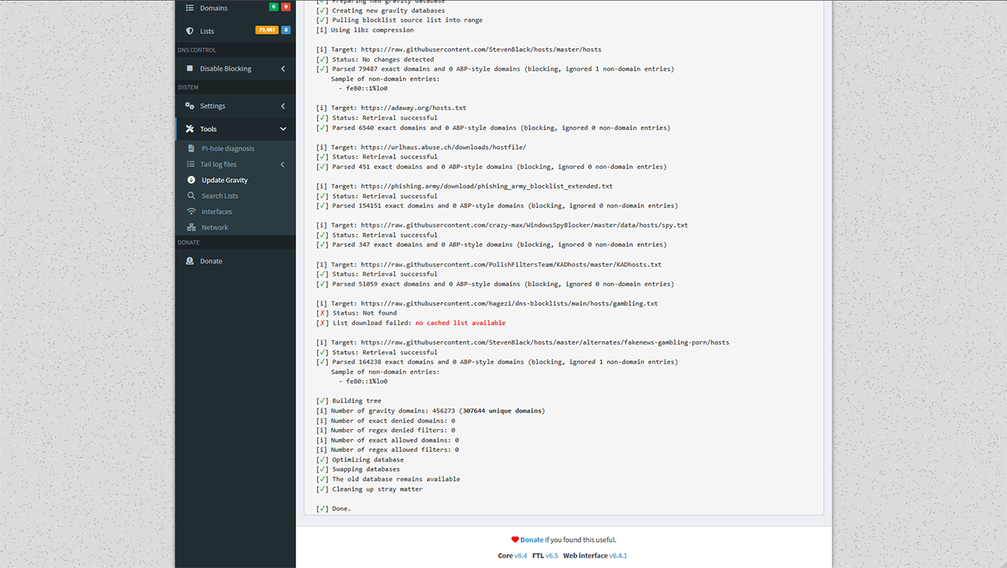This screenshot has width=1007, height=568.
Task: Click the Settings gears icon
Action: point(189,106)
